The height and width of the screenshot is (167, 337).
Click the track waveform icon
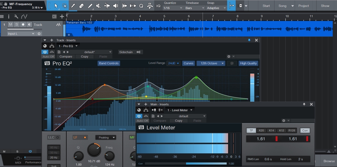point(58,25)
